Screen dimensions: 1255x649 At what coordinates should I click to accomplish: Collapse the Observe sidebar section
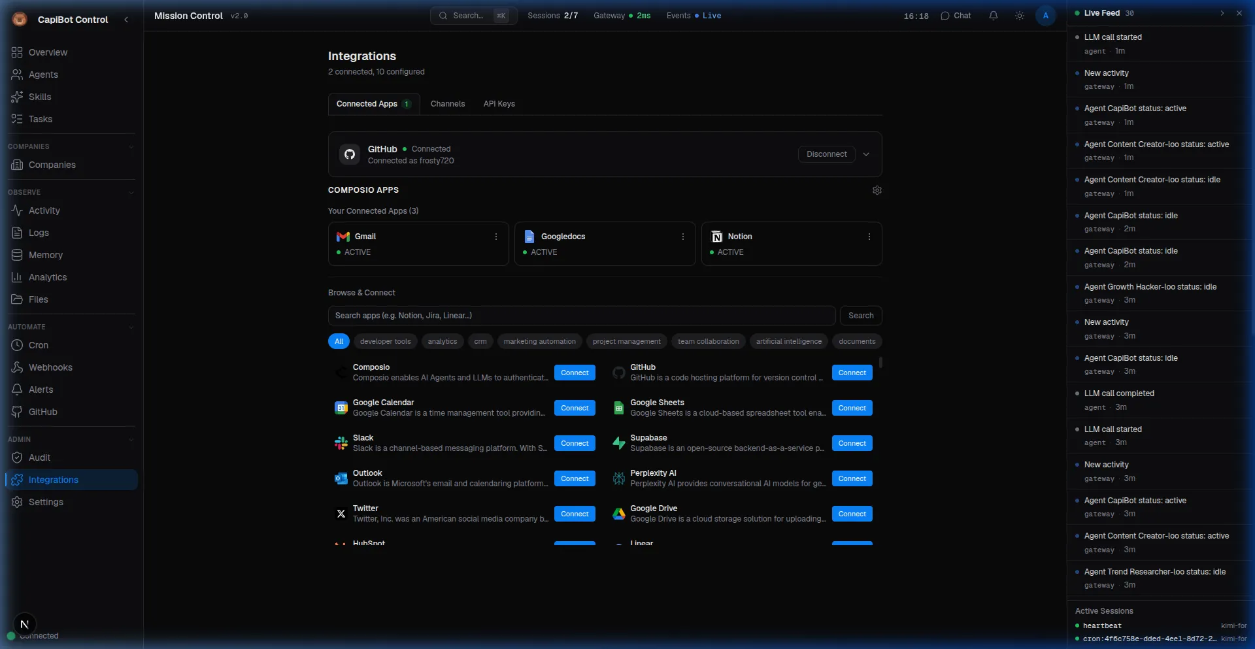click(131, 192)
